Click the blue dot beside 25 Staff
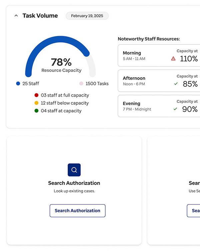This screenshot has width=200, height=251. pos(18,84)
